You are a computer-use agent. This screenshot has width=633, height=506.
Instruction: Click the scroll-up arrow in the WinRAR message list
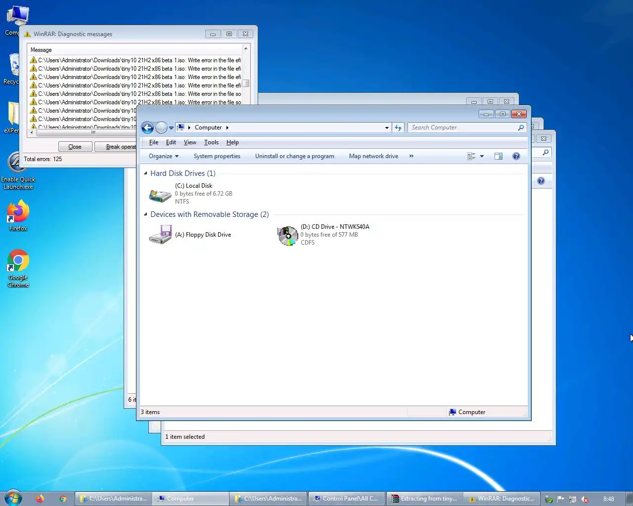pyautogui.click(x=245, y=49)
